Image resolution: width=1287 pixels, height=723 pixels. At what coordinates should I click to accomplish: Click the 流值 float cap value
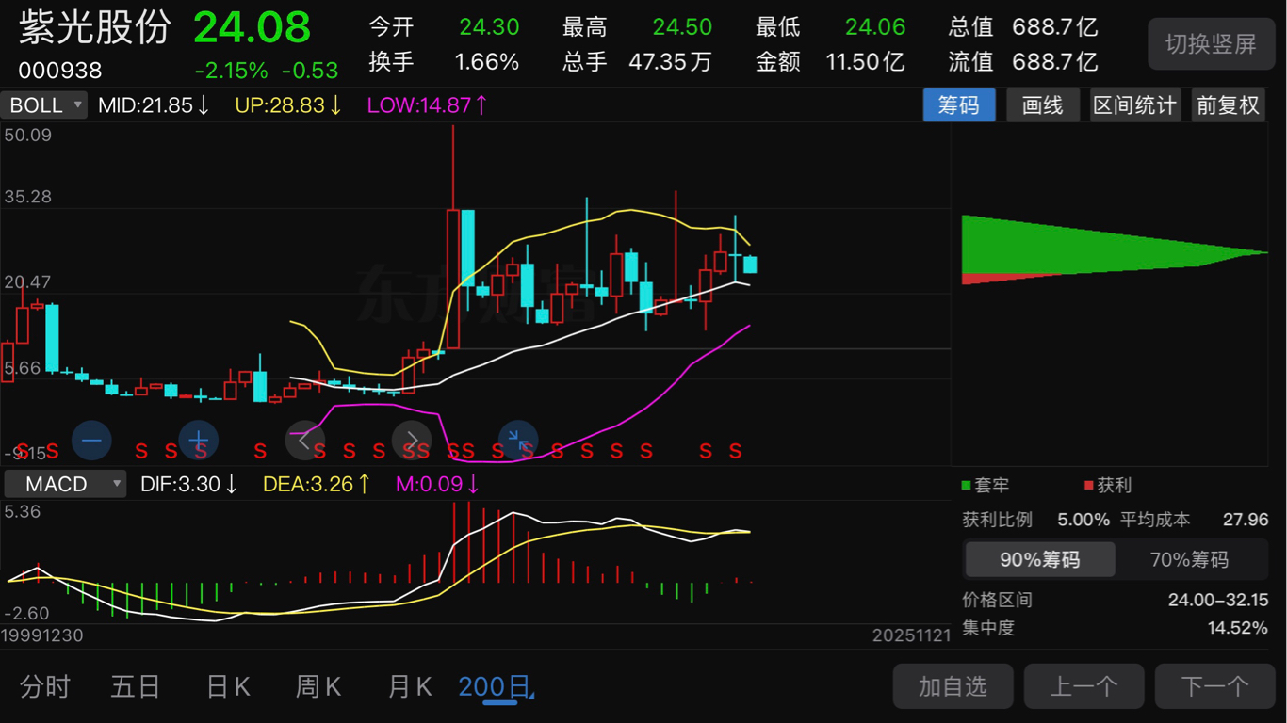(1055, 63)
